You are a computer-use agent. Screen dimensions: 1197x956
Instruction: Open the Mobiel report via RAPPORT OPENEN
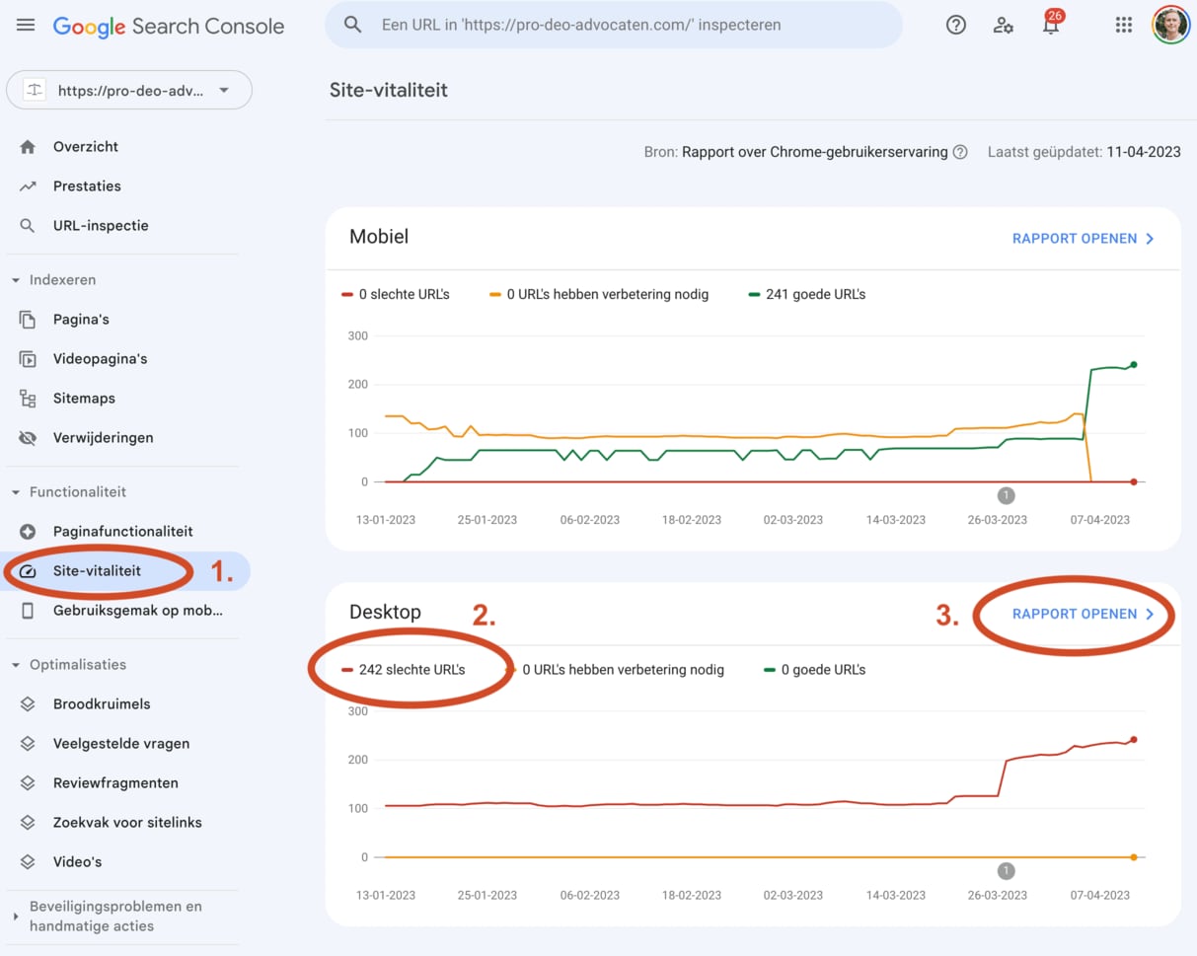tap(1084, 239)
